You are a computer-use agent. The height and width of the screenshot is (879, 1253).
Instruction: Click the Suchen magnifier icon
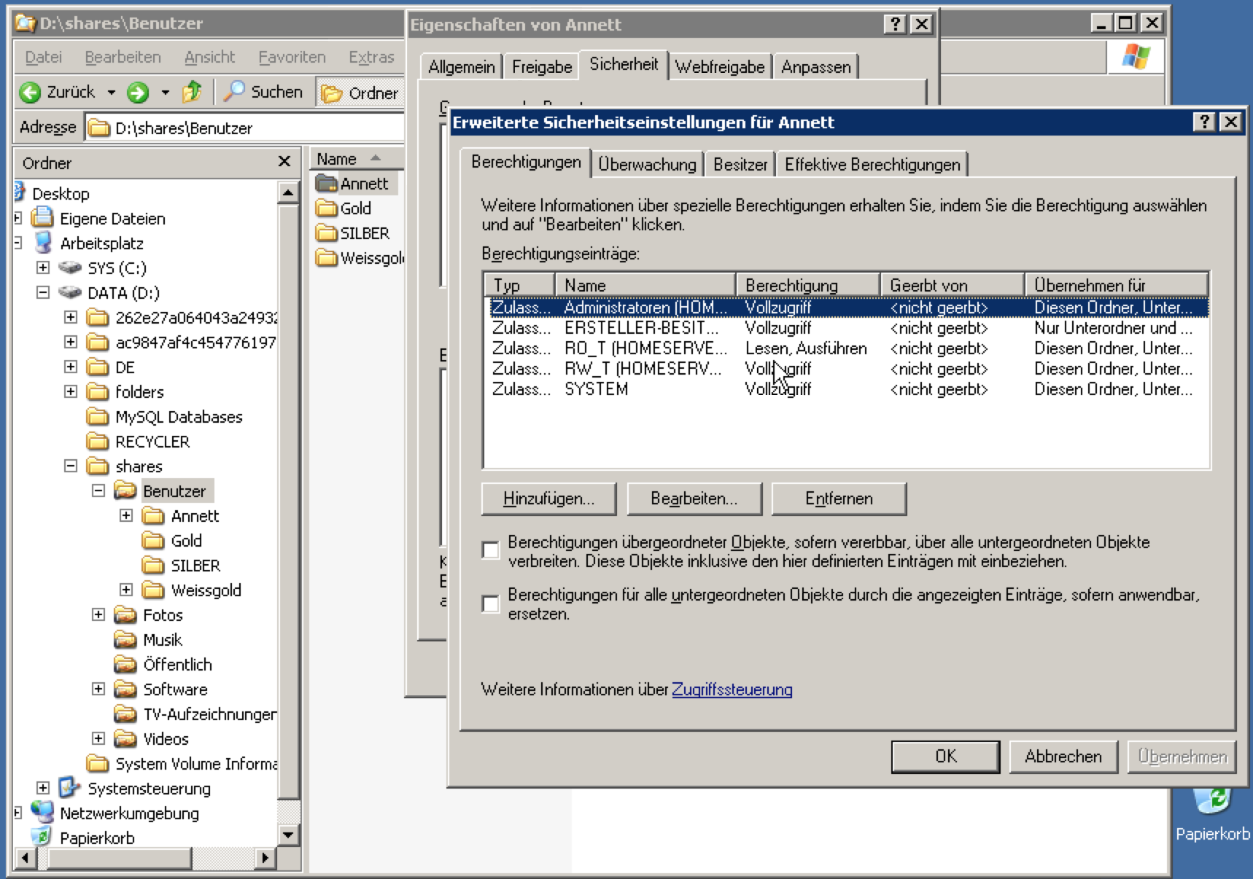point(234,93)
